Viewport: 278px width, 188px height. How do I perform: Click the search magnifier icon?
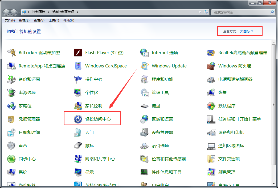[272, 12]
